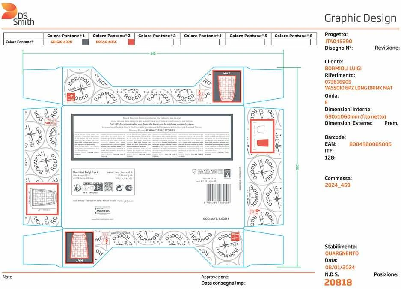Click the Posizione label
Image resolution: width=401 pixels, height=289 pixels.
pyautogui.click(x=386, y=275)
